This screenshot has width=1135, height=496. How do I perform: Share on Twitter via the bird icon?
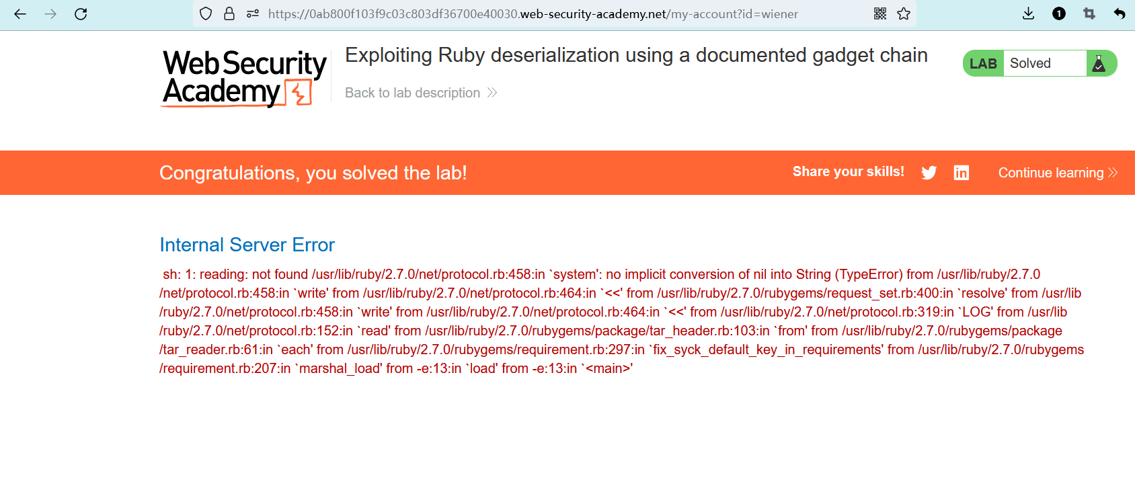[x=929, y=173]
